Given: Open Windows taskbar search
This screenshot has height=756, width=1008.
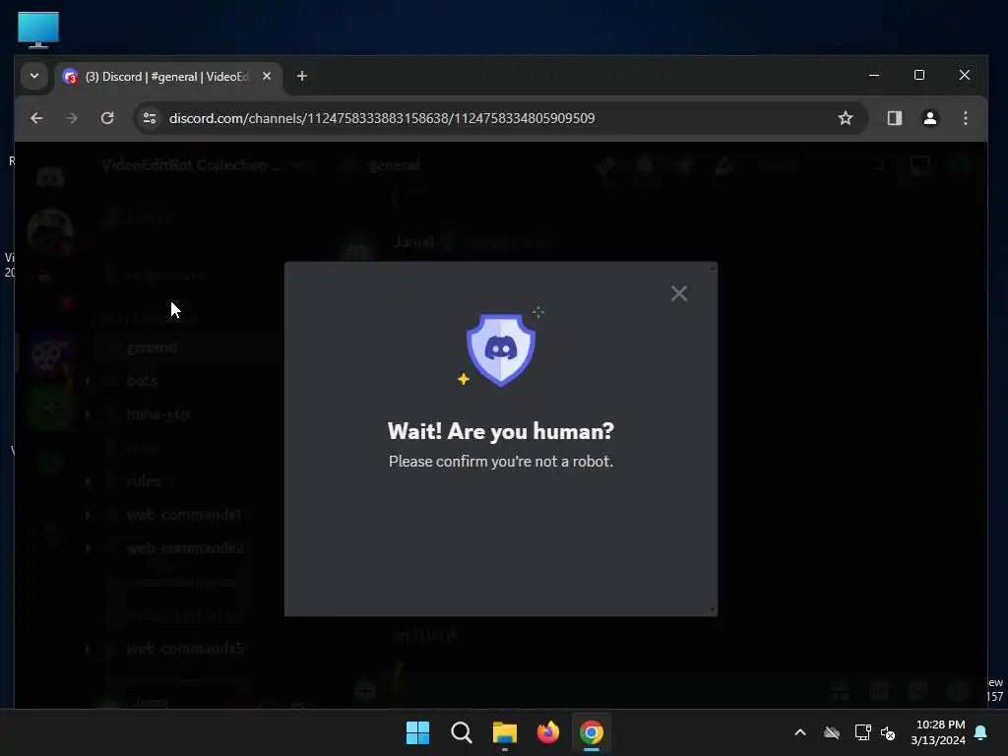Looking at the screenshot, I should pos(461,732).
